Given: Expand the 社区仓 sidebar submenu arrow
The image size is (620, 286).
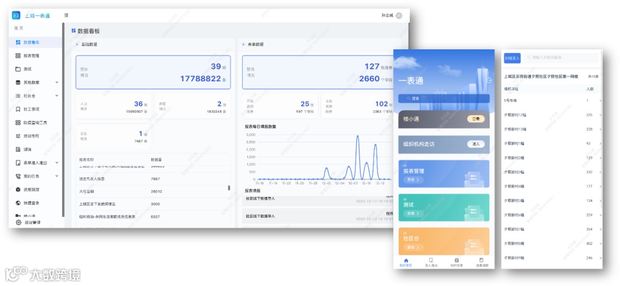Looking at the screenshot, I should point(56,96).
